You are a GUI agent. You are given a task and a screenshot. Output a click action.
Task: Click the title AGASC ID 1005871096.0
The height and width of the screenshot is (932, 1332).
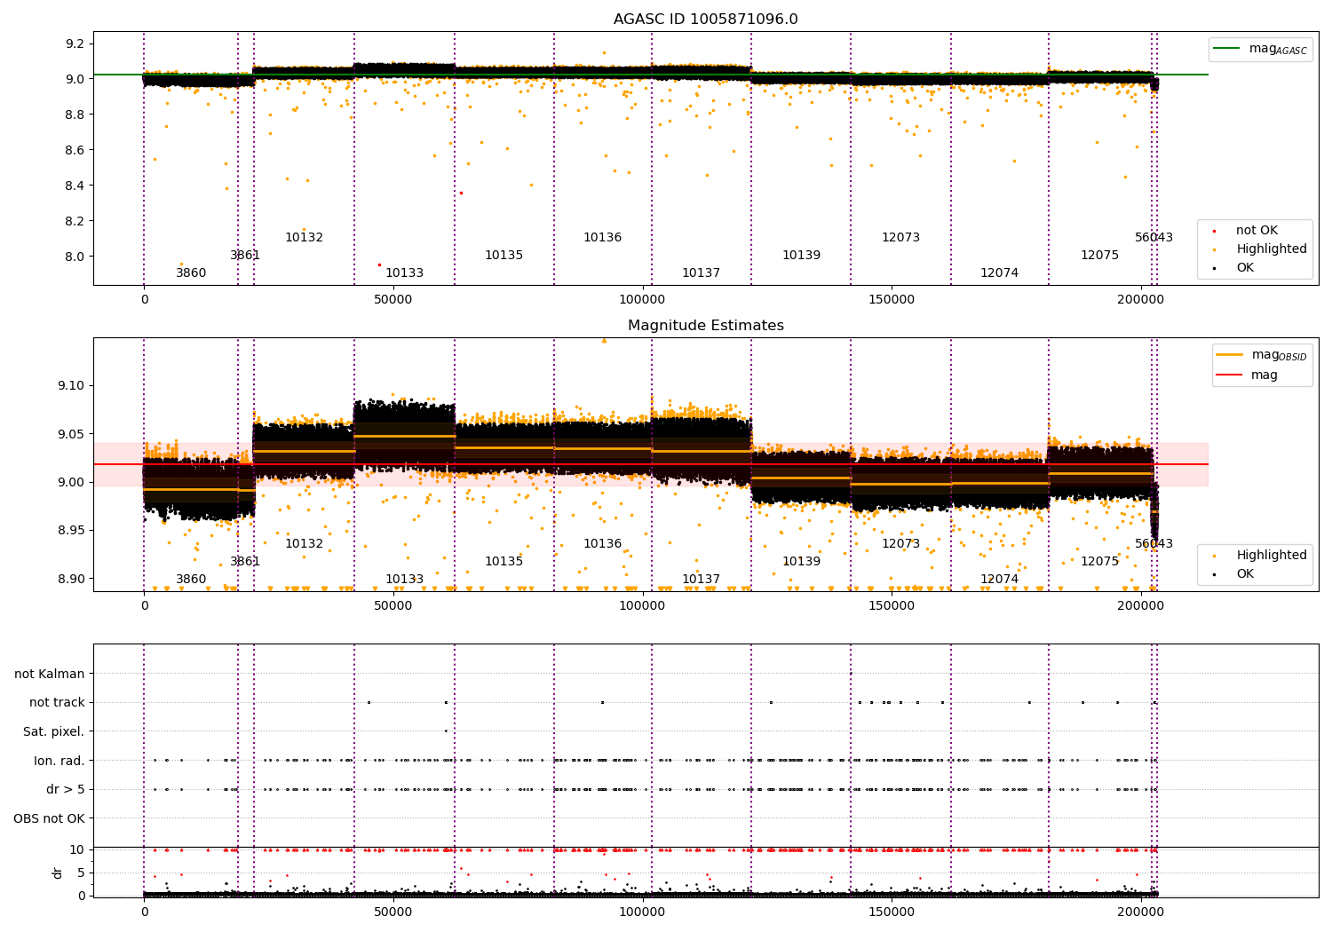tap(705, 20)
